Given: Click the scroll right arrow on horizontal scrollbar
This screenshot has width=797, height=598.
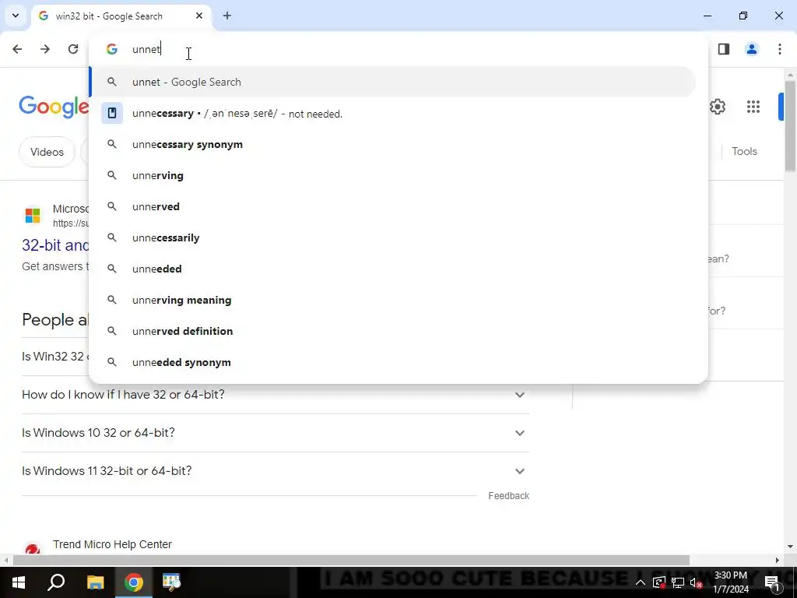Looking at the screenshot, I should pyautogui.click(x=778, y=560).
